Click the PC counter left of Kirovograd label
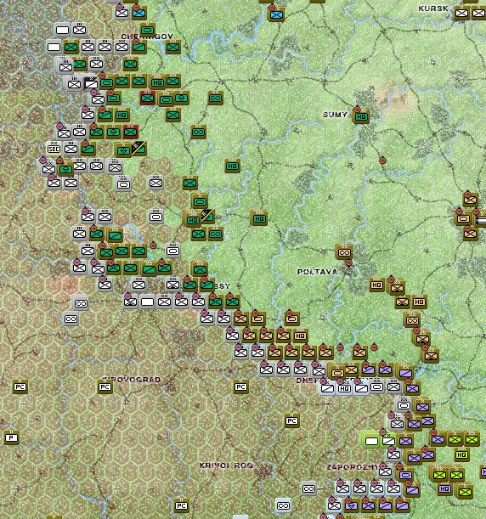Image resolution: width=486 pixels, height=519 pixels. coord(105,386)
